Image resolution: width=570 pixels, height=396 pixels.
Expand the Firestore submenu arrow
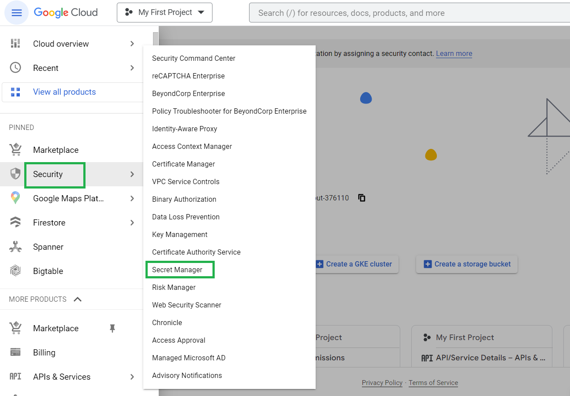132,223
